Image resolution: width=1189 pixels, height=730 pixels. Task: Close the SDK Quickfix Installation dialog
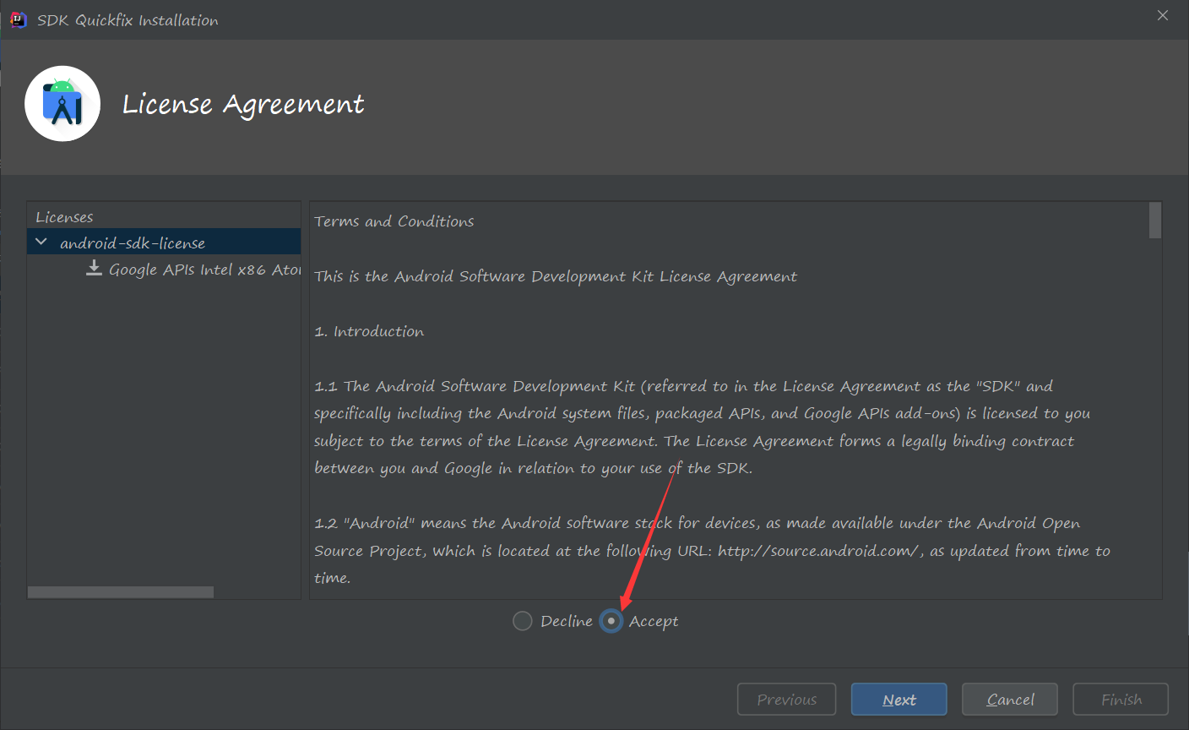tap(1163, 15)
